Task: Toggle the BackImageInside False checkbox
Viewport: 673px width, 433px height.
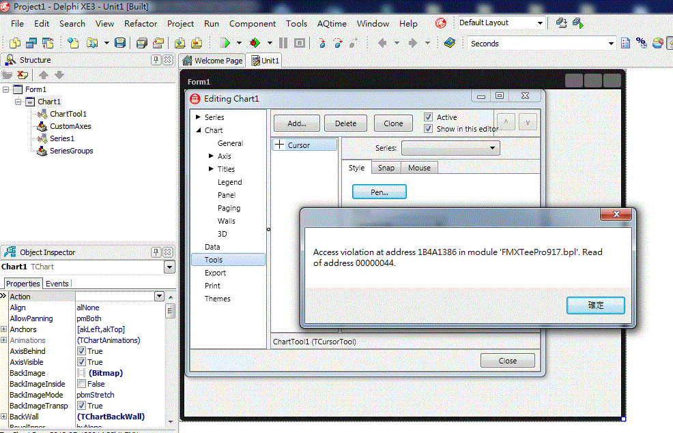Action: coord(81,384)
